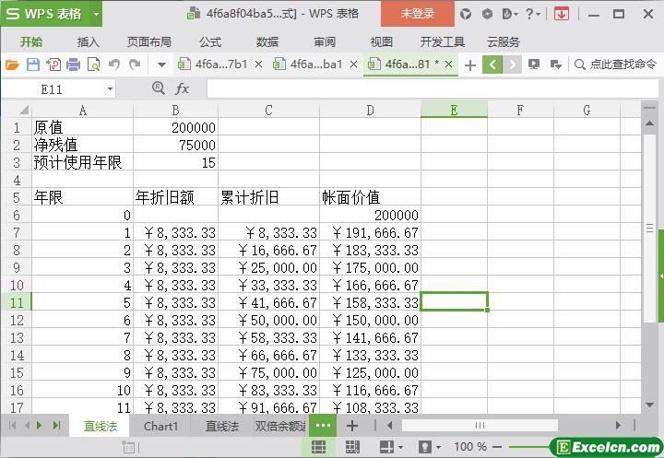
Task: Add a new worksheet with plus button
Action: click(352, 426)
